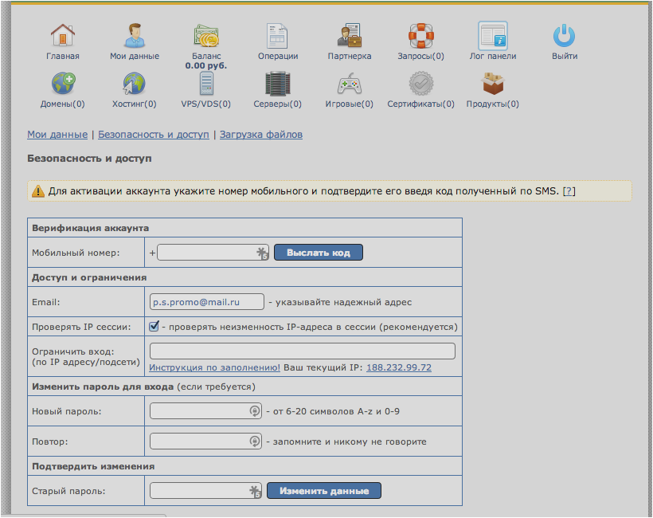Click the Главная label text
The height and width of the screenshot is (518, 653).
point(62,56)
